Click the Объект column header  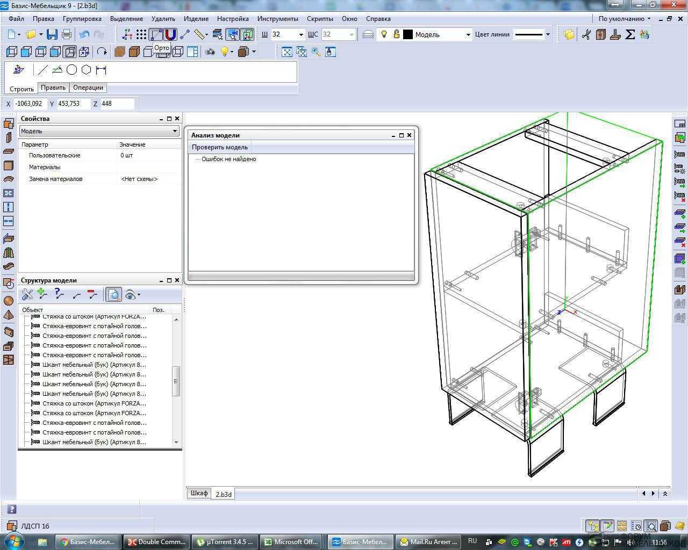pyautogui.click(x=85, y=310)
